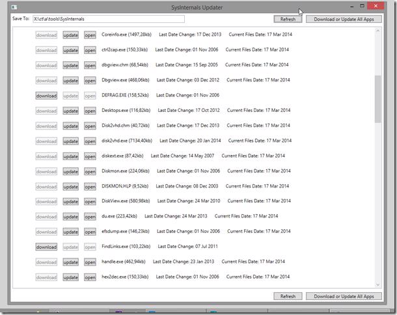Open Dbgview.exe
Image resolution: width=397 pixels, height=315 pixels.
click(x=90, y=81)
